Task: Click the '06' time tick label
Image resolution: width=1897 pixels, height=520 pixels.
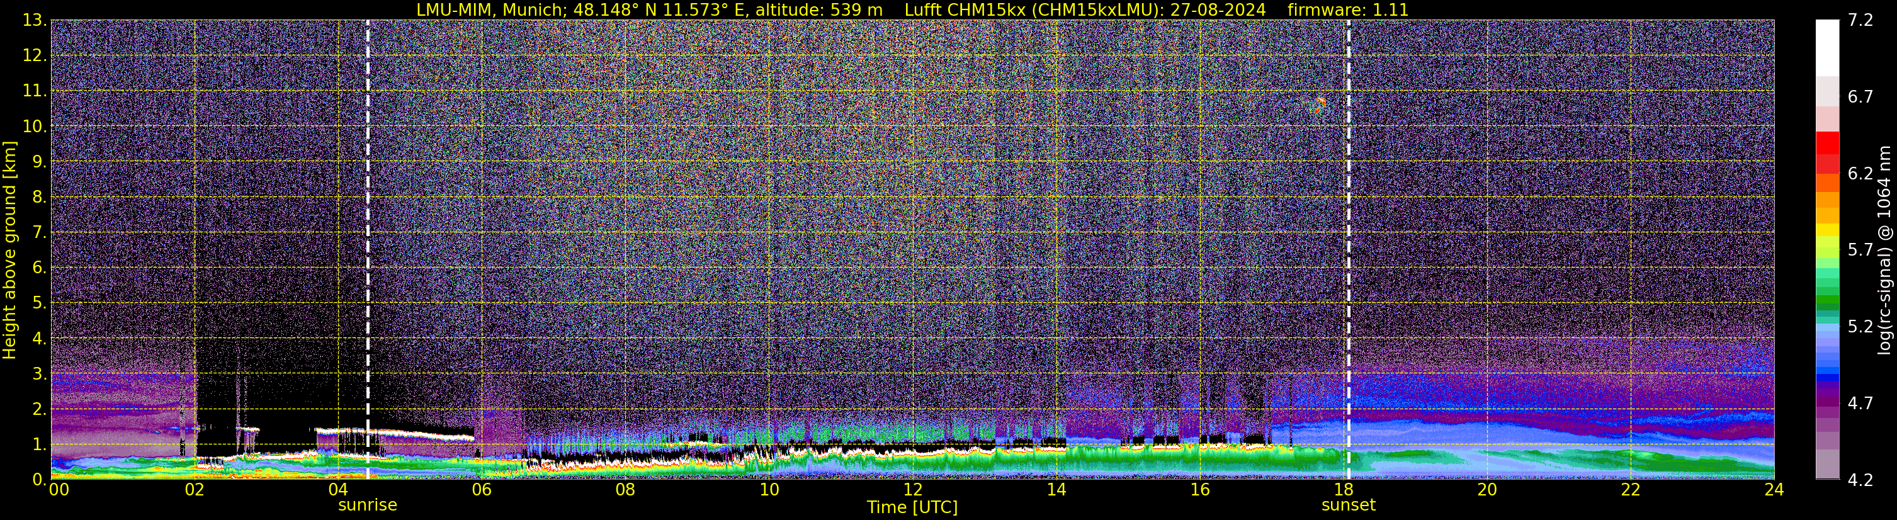Action: (482, 490)
